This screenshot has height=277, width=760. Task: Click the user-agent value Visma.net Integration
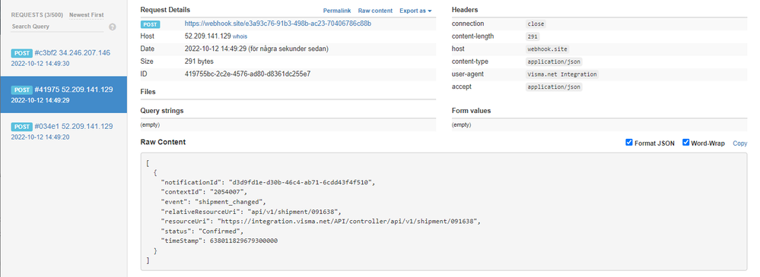pos(562,74)
